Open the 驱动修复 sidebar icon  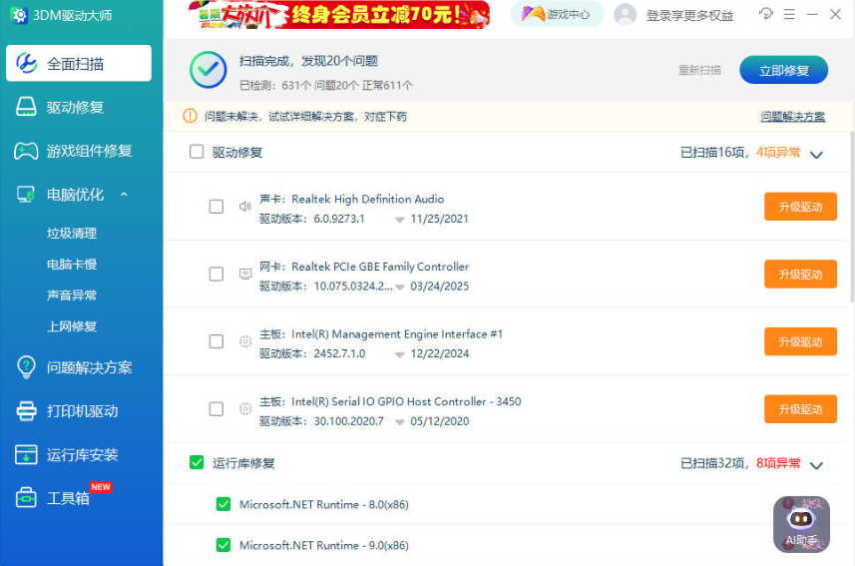[26, 107]
